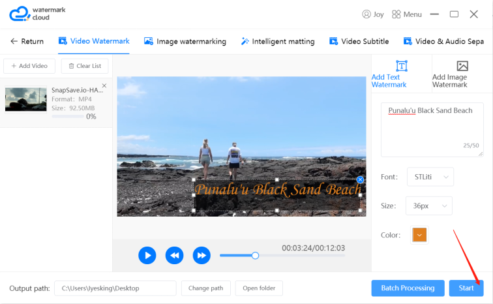Remove SnapSave.io video from list
The height and width of the screenshot is (304, 493).
(x=104, y=85)
